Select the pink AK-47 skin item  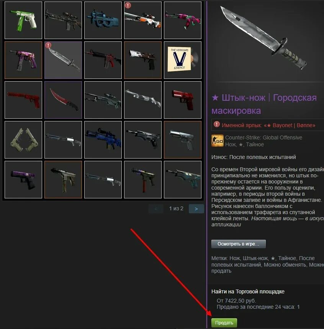coord(183,20)
